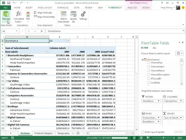The height and width of the screenshot is (140, 186).
Task: Add a new sheet with plus icon
Action: coord(78,133)
